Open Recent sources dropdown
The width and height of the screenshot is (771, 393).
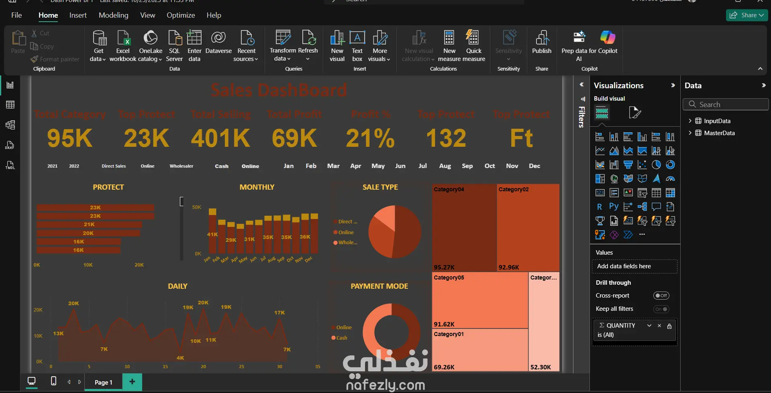[246, 46]
